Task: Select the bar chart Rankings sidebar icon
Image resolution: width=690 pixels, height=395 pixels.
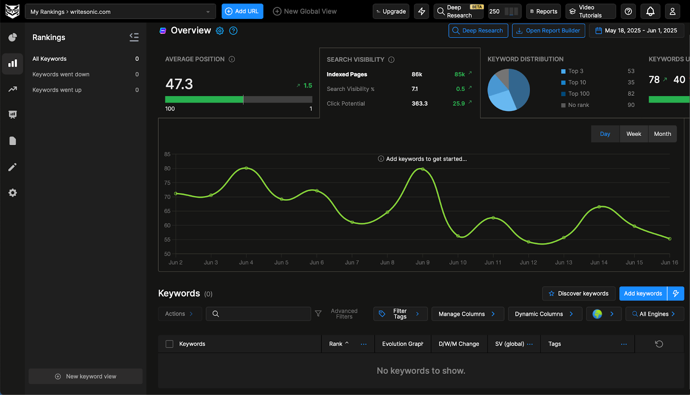Action: [x=13, y=63]
